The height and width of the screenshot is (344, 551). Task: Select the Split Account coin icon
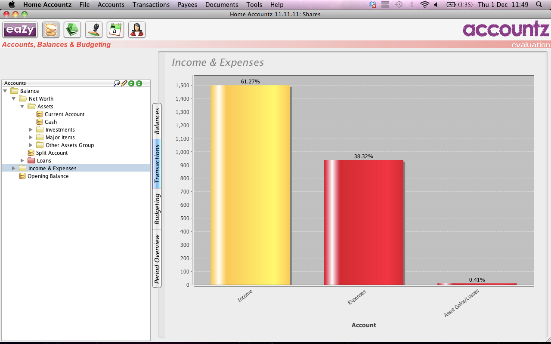tap(31, 153)
